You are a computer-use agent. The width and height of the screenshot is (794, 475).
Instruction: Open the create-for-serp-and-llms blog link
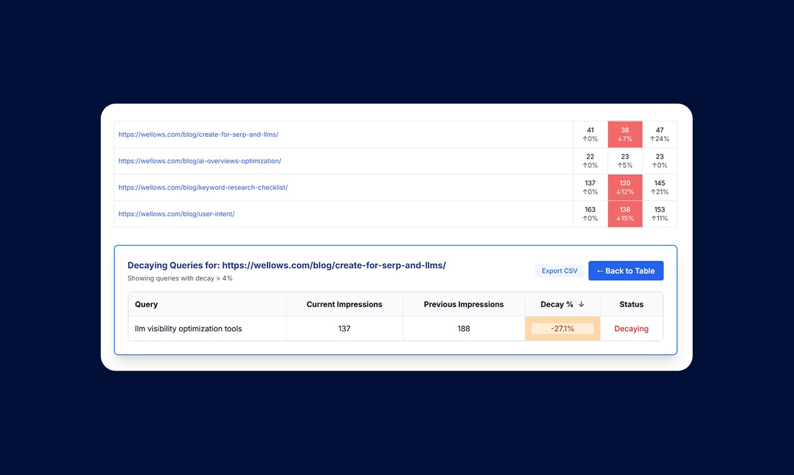tap(198, 134)
